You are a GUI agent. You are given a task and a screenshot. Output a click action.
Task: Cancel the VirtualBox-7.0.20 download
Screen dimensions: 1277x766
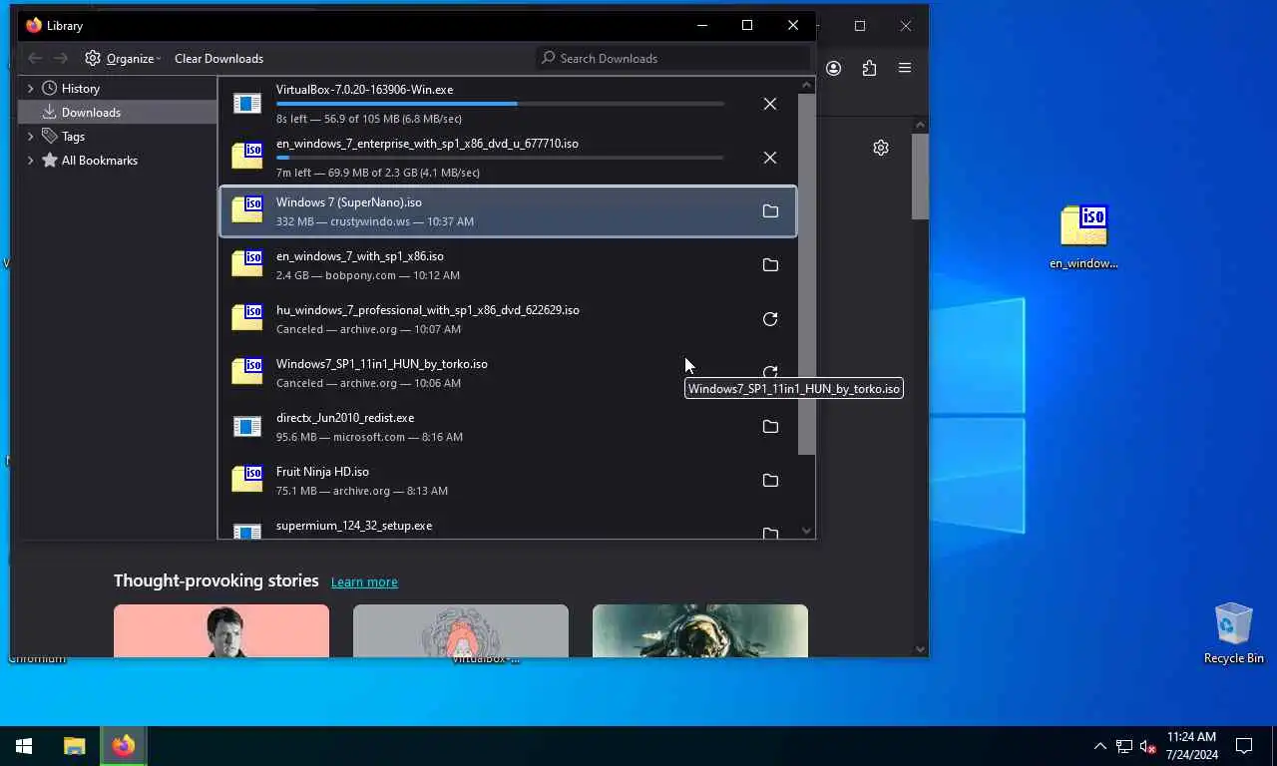[770, 104]
